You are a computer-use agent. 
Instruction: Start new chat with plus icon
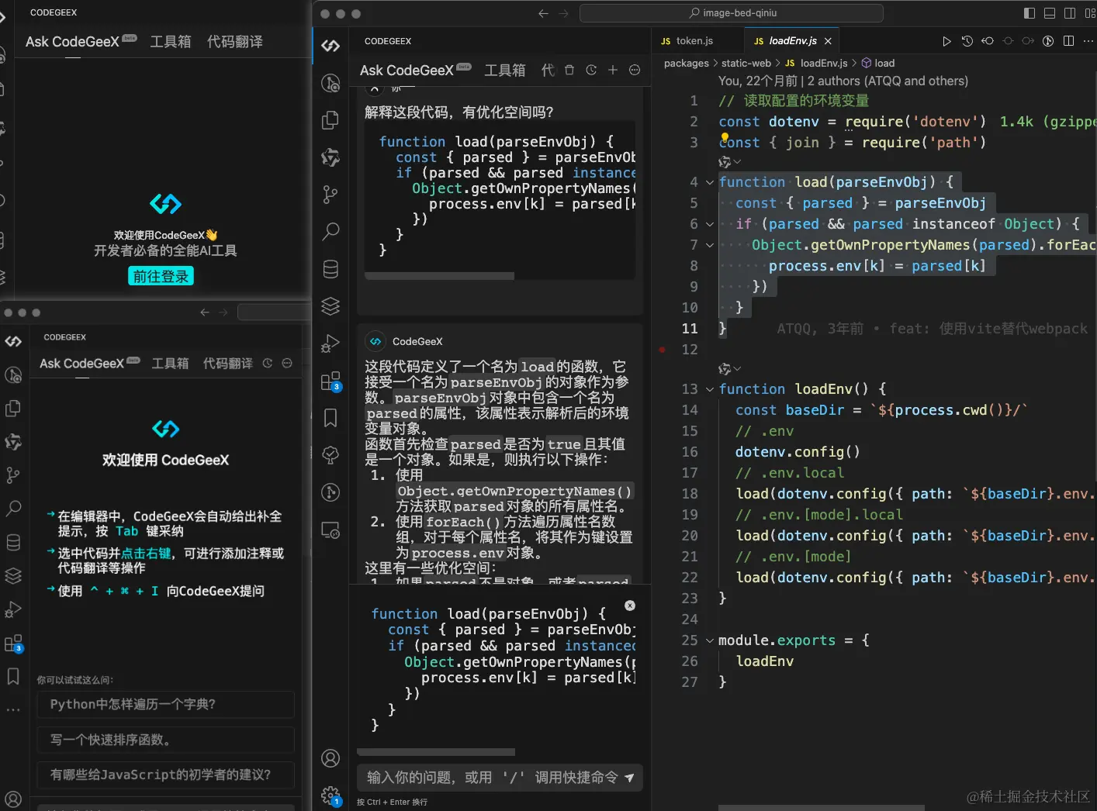pos(613,70)
